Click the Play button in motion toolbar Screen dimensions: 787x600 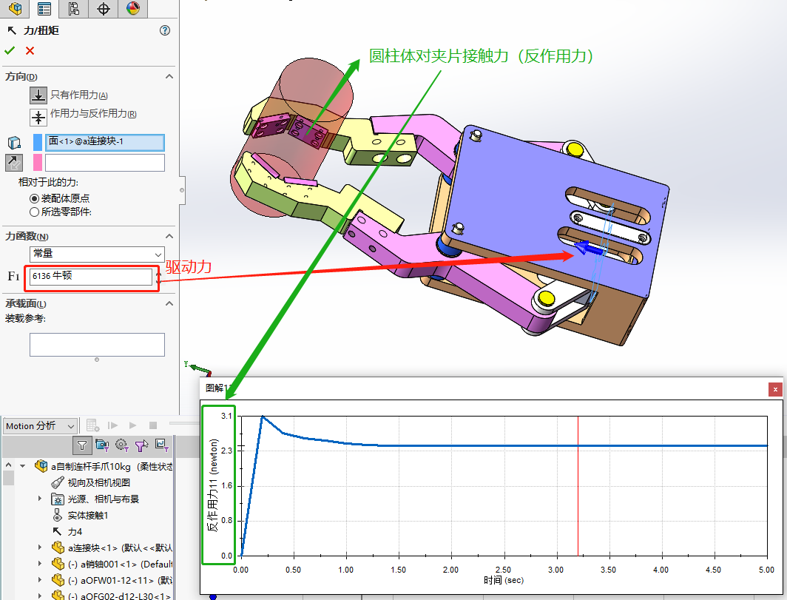coord(132,425)
